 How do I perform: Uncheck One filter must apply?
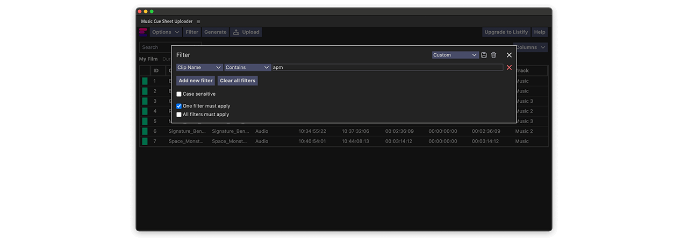[179, 106]
